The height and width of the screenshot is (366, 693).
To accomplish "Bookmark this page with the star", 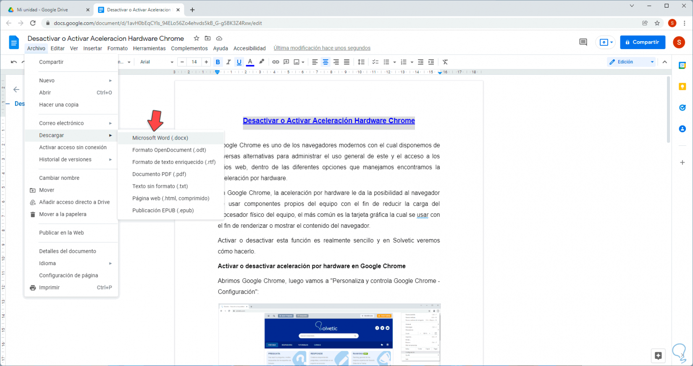I will click(657, 23).
